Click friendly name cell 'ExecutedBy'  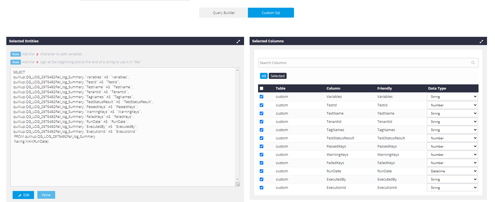[x=387, y=179]
